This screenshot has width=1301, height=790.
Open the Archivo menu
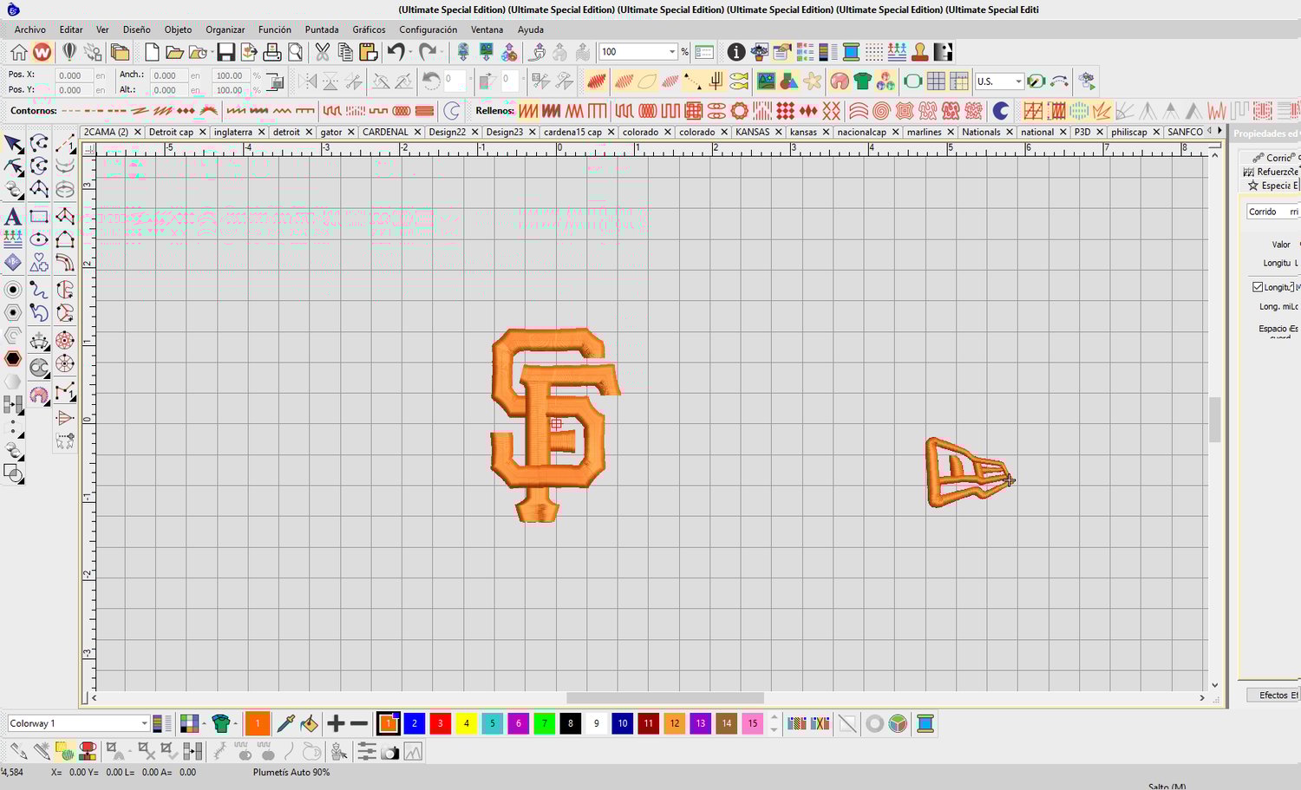click(30, 29)
